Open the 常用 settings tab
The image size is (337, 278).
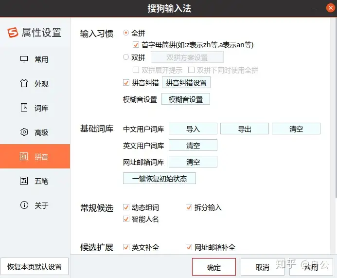pos(35,59)
